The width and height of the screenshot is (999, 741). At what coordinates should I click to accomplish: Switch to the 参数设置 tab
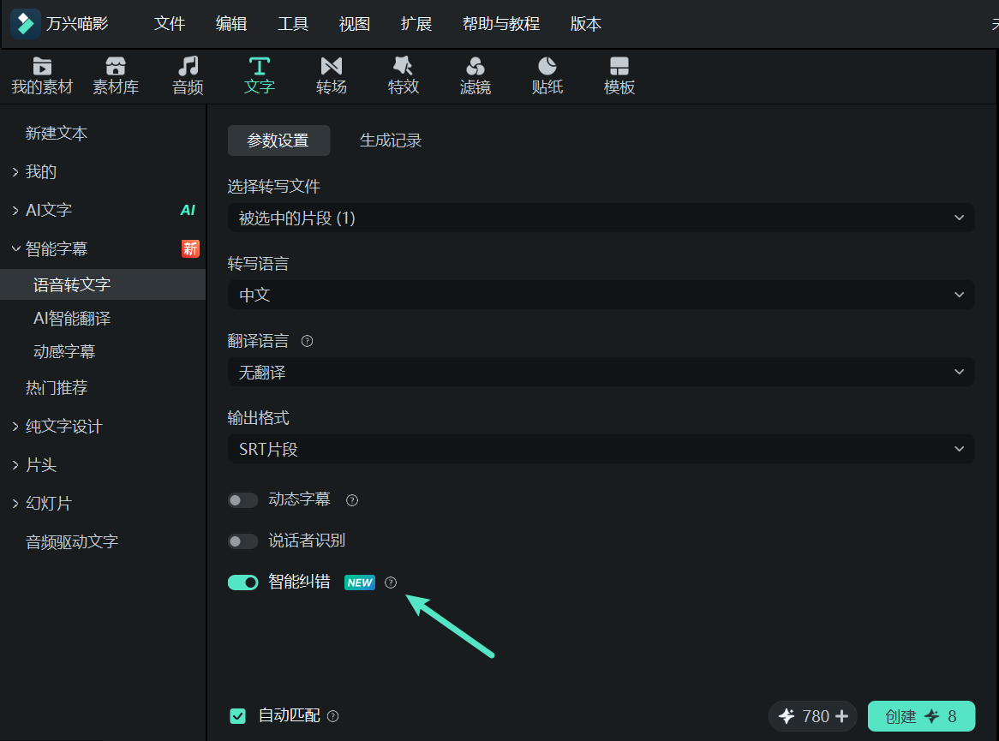278,140
